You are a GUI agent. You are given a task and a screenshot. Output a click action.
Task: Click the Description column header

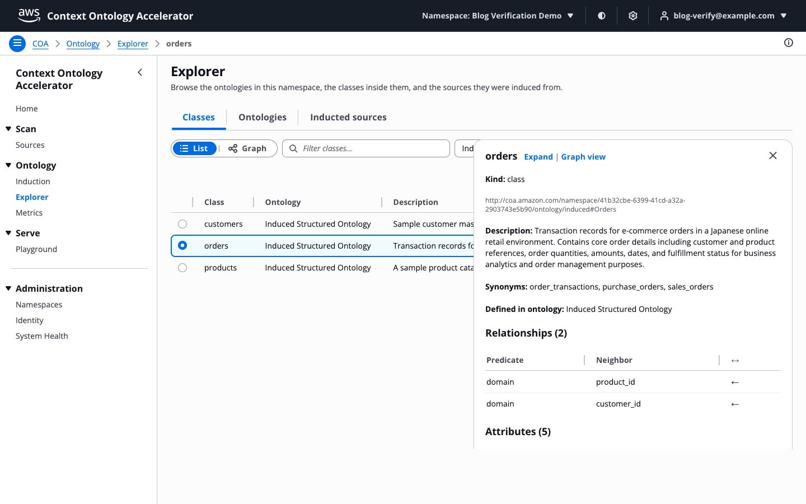(x=415, y=202)
